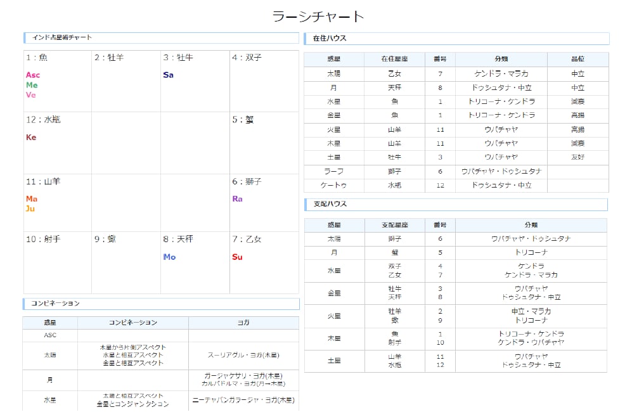The image size is (632, 412).
Task: Select chart cell label 10:射手
Action: 43,240
